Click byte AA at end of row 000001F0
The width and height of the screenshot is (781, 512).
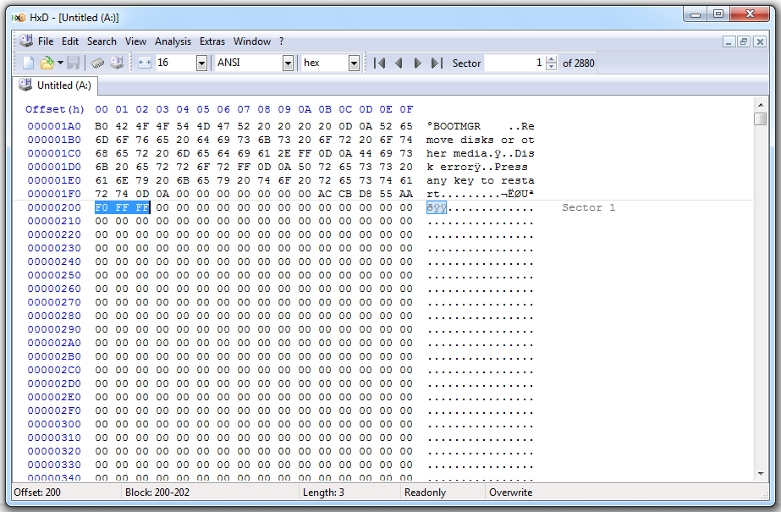coord(406,194)
